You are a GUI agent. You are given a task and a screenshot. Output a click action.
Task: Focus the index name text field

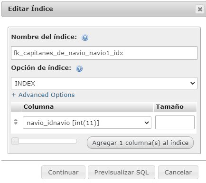tap(104, 53)
